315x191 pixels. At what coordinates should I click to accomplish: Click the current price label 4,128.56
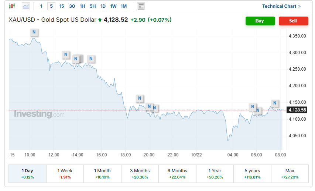(297, 110)
